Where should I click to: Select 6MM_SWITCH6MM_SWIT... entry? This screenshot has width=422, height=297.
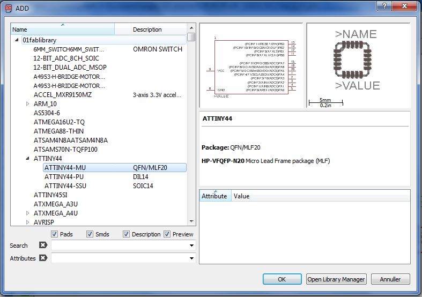(x=69, y=49)
